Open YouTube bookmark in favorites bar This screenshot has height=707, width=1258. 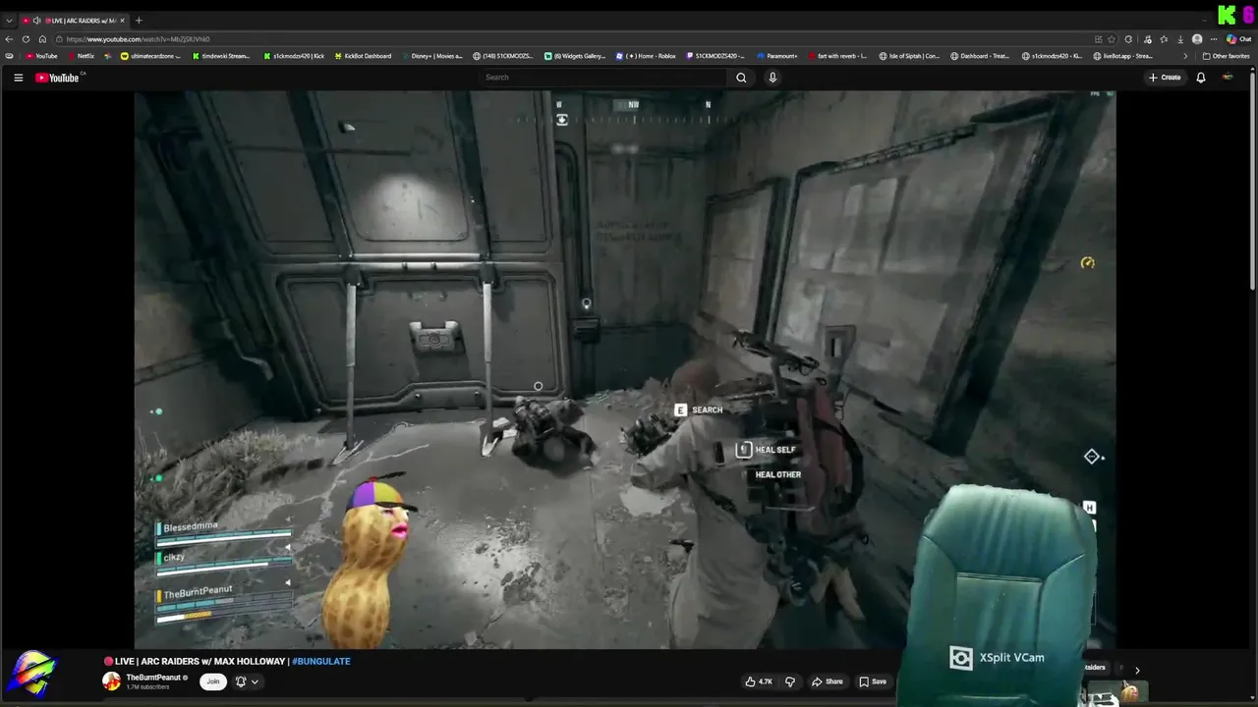tap(41, 56)
